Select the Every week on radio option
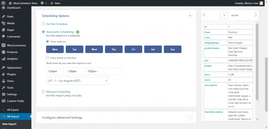 pyautogui.click(x=48, y=42)
